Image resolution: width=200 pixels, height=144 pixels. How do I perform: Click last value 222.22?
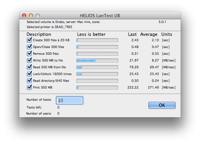pyautogui.click(x=133, y=88)
